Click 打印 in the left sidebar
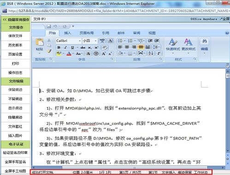The height and width of the screenshot is (175, 230). [x=15, y=64]
